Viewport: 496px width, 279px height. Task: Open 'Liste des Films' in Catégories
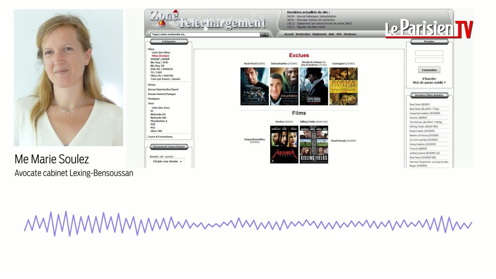tap(161, 52)
